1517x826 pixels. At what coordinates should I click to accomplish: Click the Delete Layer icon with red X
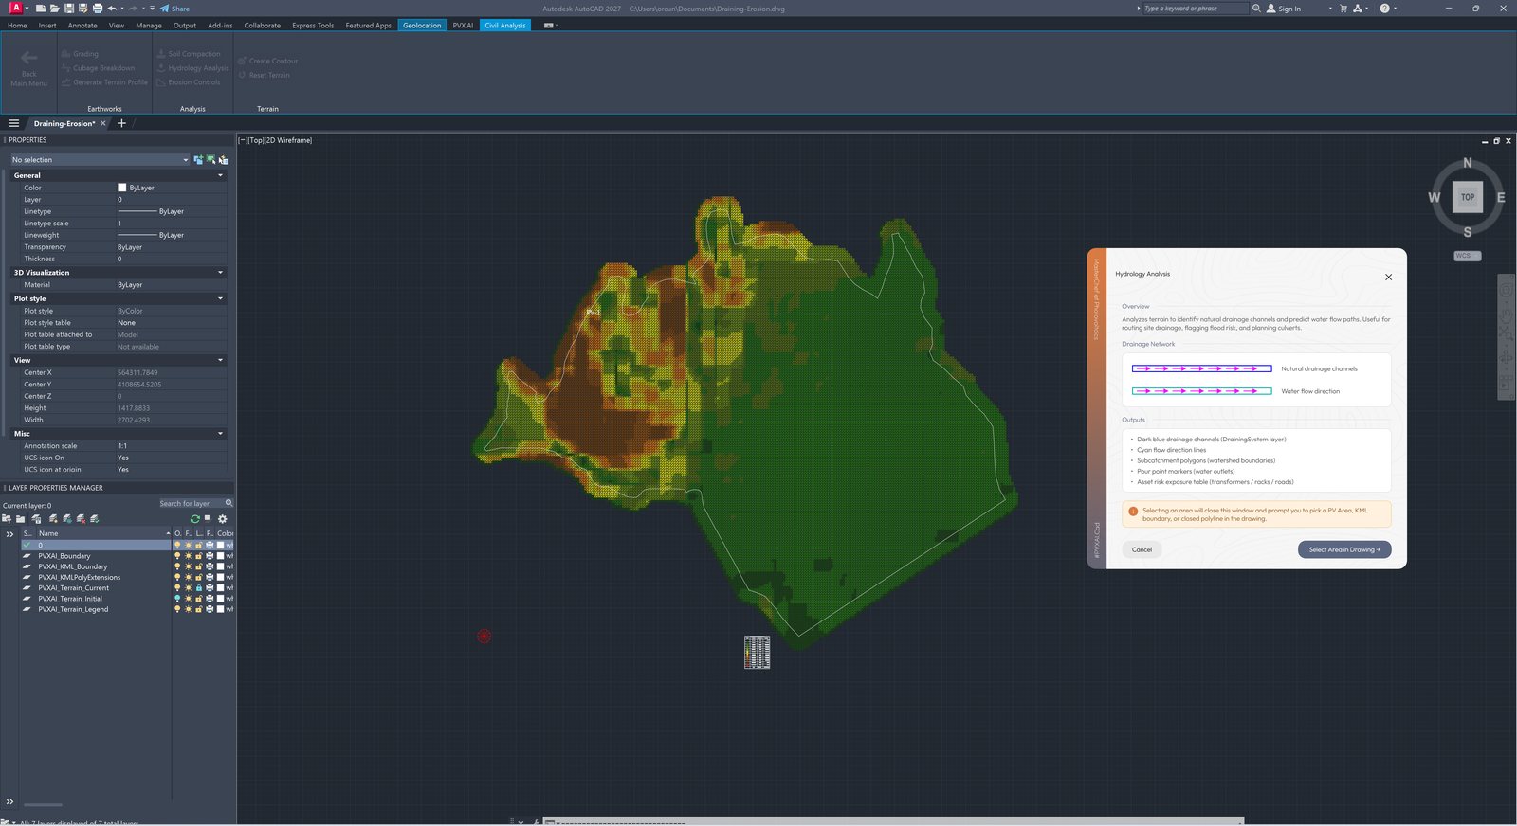tap(81, 519)
